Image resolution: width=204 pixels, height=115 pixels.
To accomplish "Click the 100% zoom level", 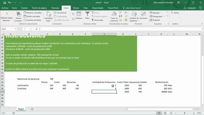I will pos(199,113).
